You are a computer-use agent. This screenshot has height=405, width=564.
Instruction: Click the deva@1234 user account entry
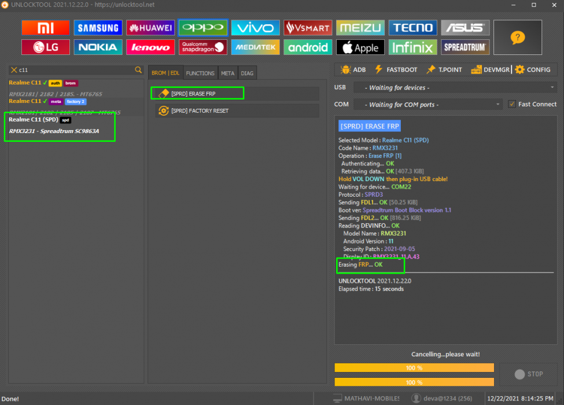442,399
